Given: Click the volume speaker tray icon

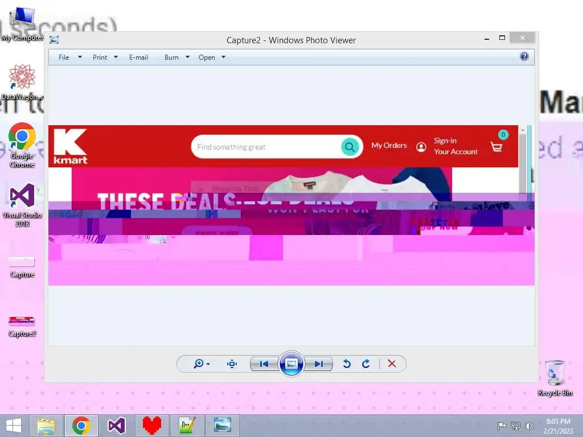Looking at the screenshot, I should coord(529,426).
